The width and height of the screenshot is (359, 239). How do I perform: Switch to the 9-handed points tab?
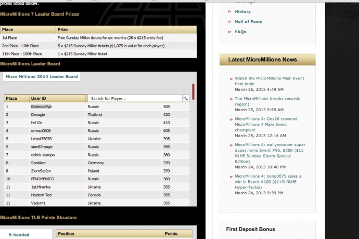[x=19, y=235]
